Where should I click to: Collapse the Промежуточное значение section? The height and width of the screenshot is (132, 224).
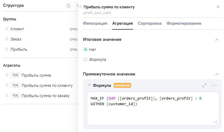click(x=217, y=74)
